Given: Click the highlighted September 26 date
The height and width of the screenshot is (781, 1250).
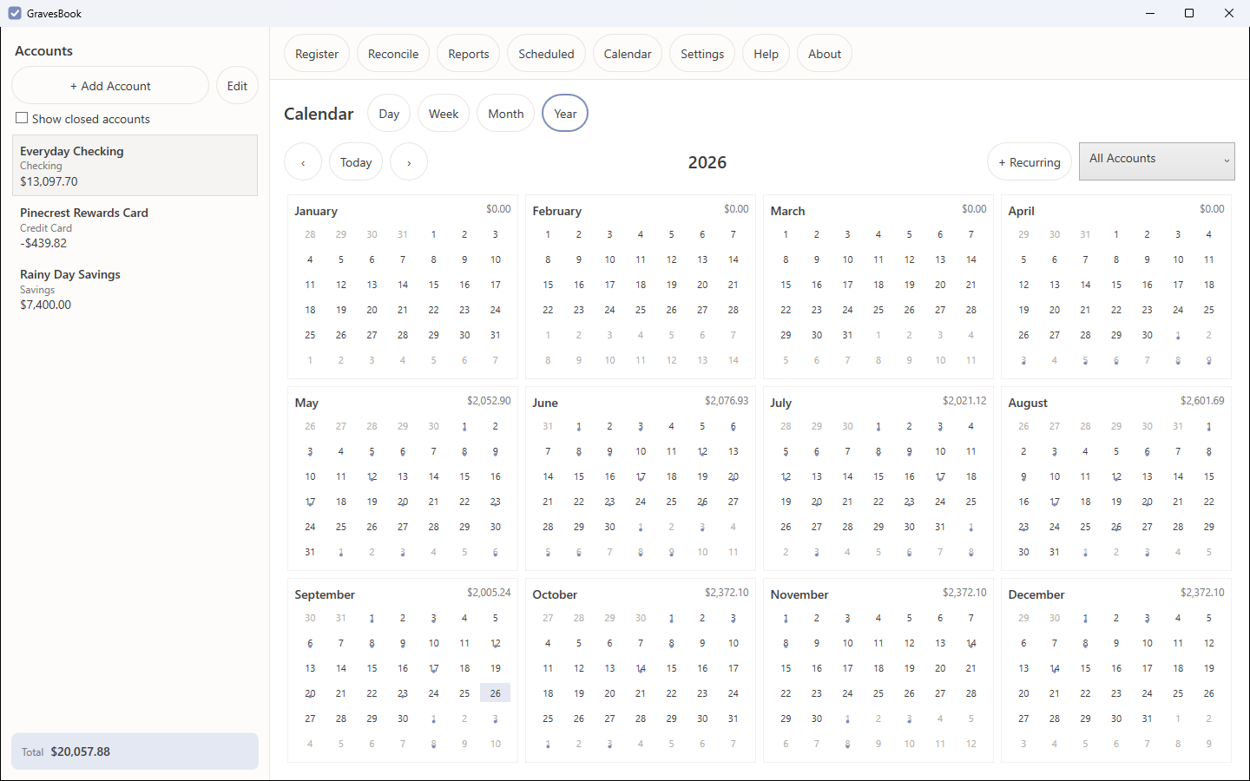Looking at the screenshot, I should (x=495, y=693).
